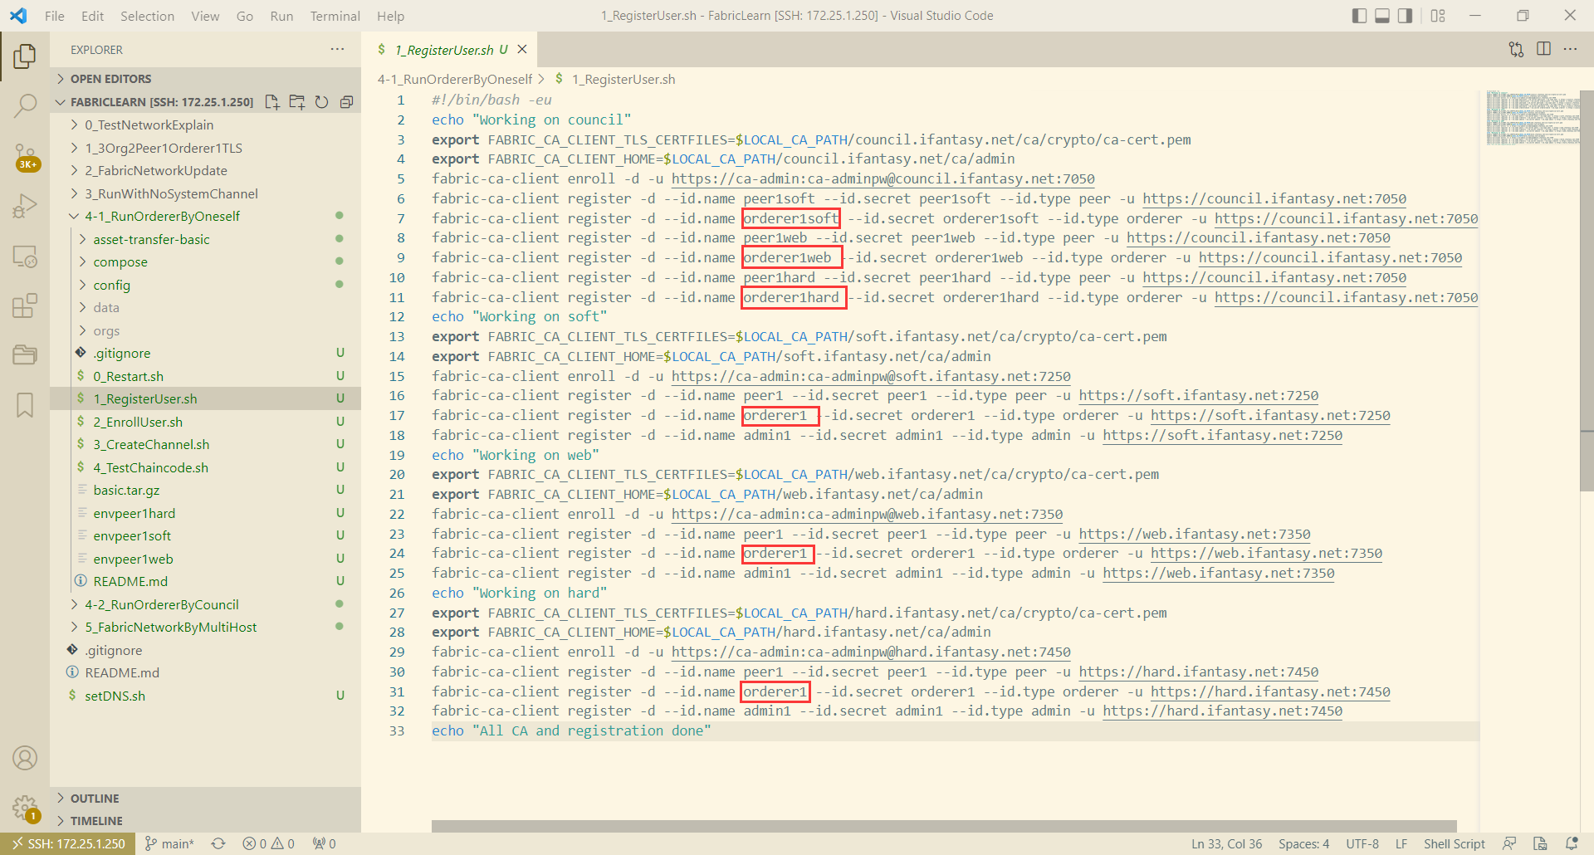
Task: Open the Manage gear icon
Action: coord(25,808)
